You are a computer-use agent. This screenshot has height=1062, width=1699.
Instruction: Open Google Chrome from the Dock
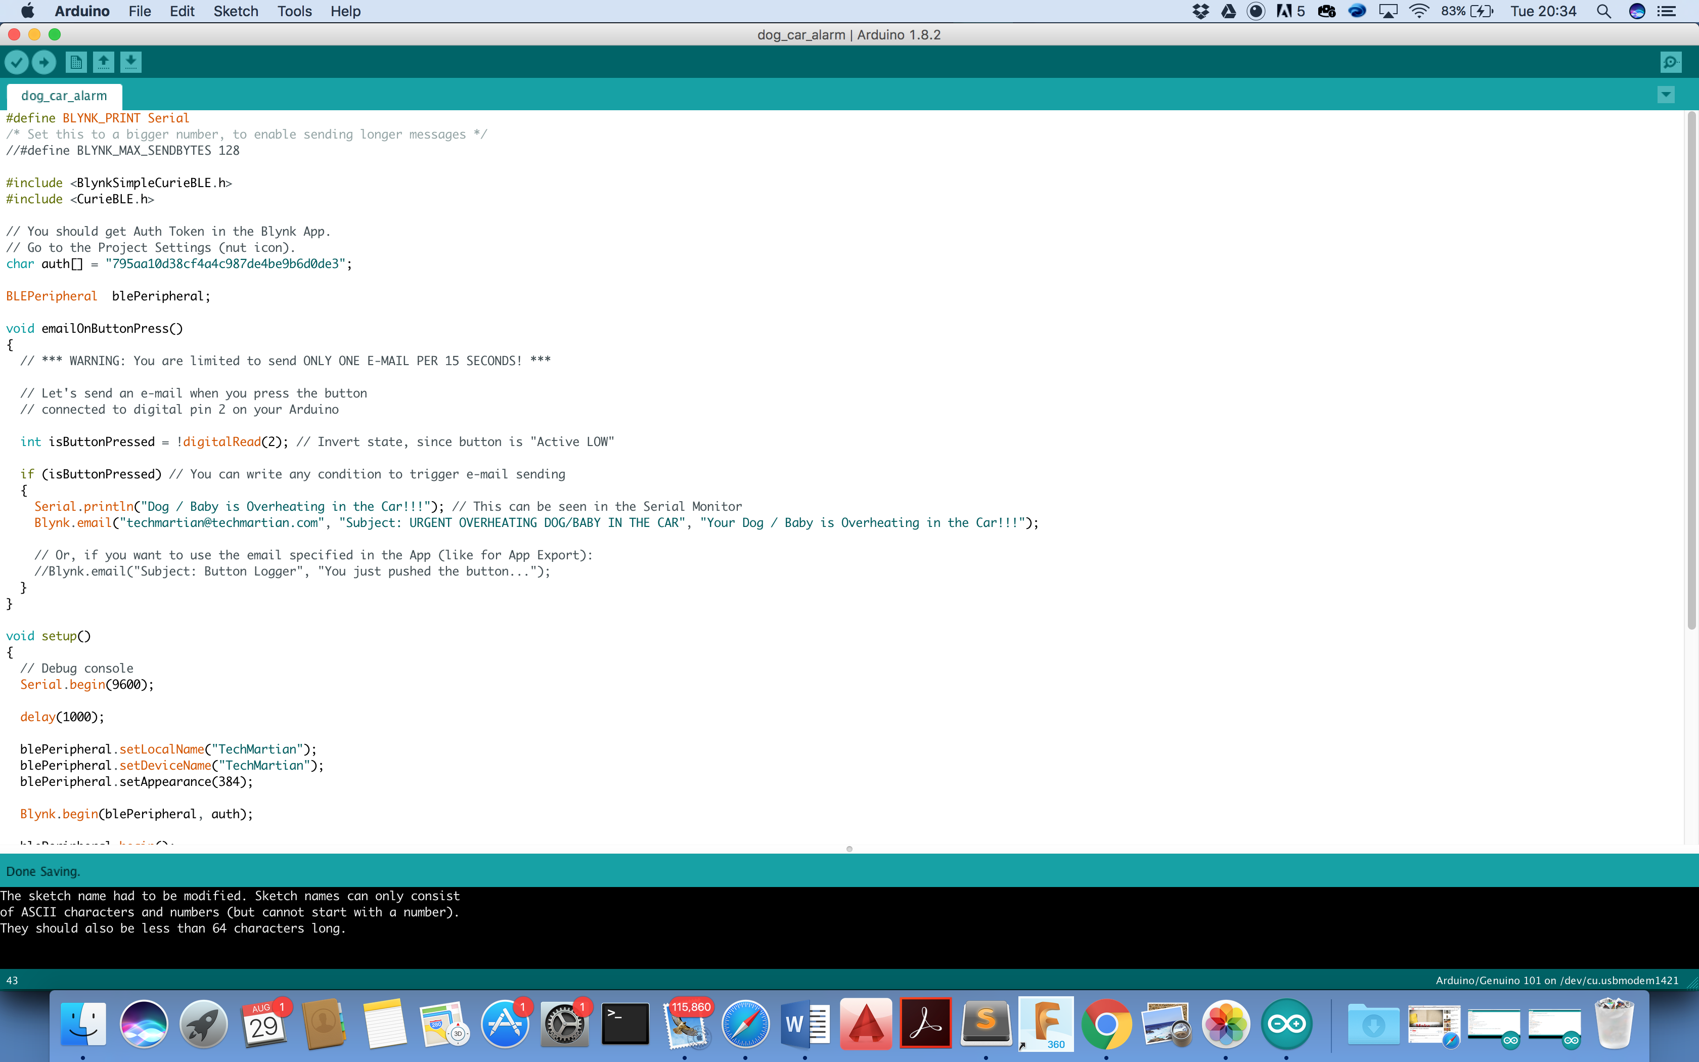[x=1106, y=1024]
